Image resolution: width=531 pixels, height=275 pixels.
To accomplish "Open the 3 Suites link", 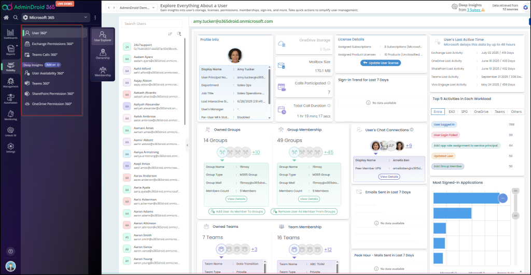I will [473, 10].
